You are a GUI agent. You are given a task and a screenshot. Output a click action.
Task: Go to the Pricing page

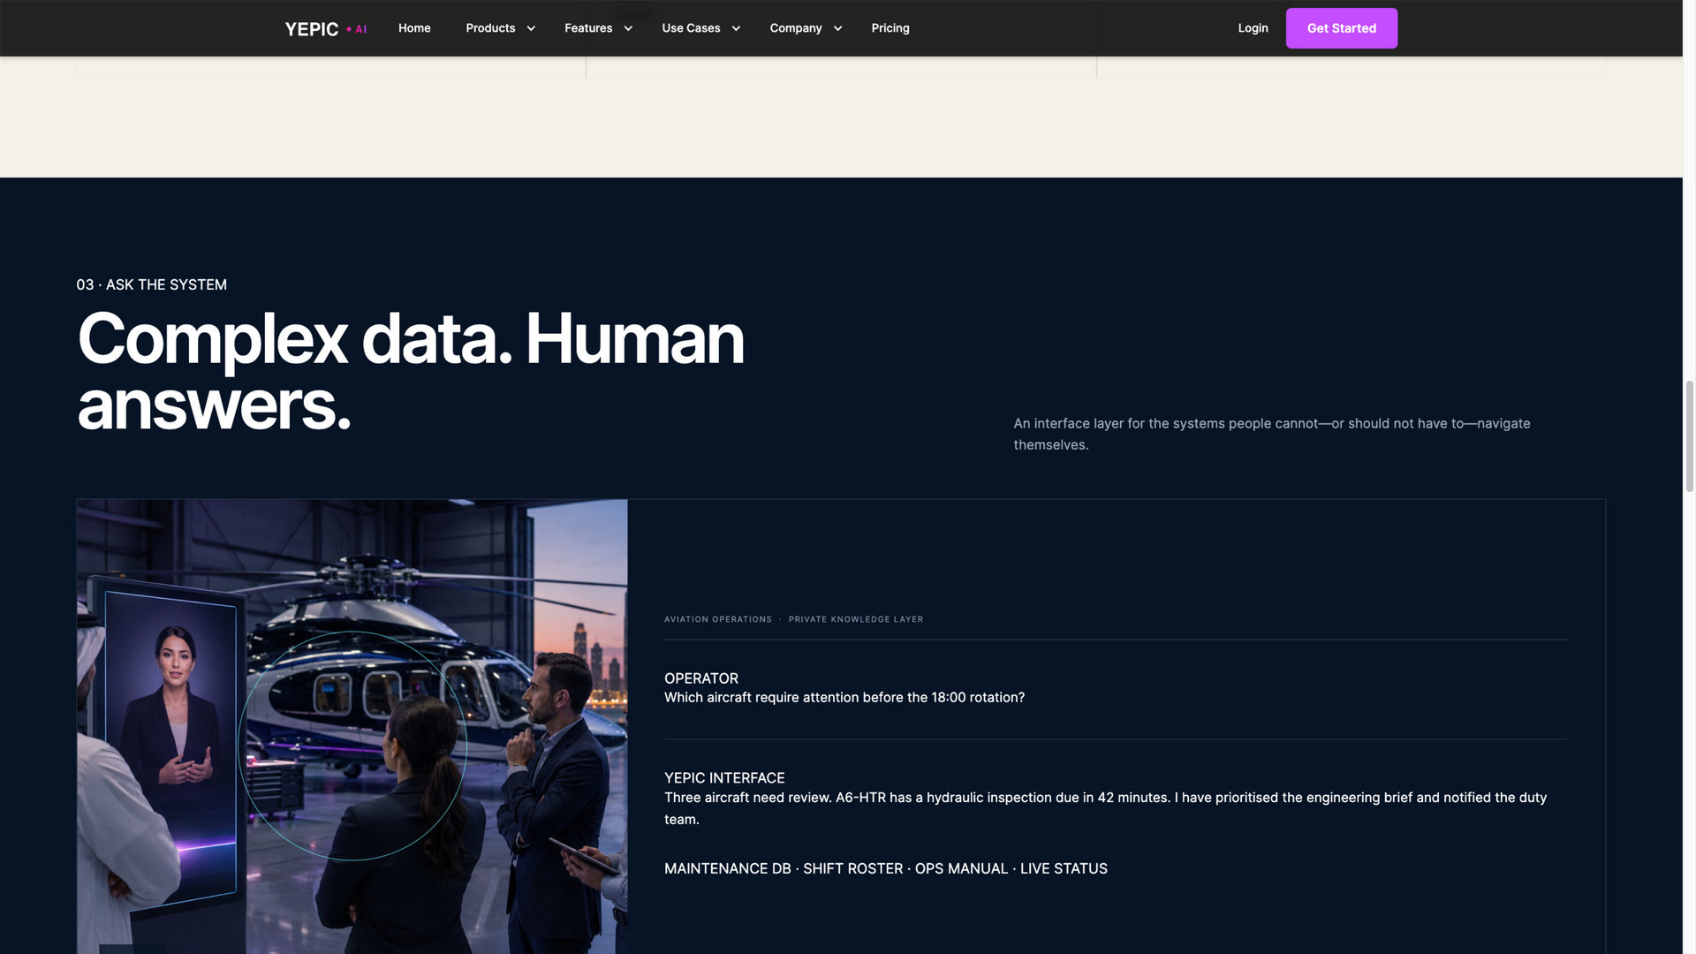tap(890, 28)
